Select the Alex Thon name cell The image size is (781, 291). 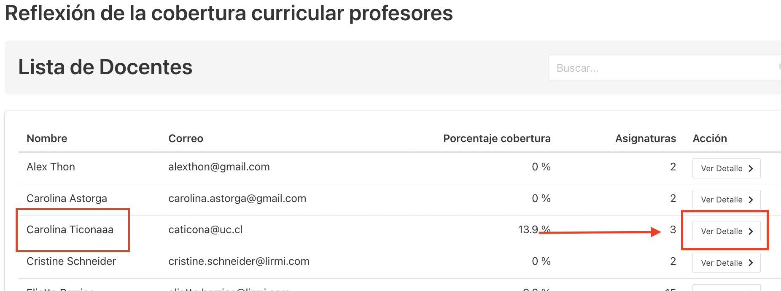(51, 167)
